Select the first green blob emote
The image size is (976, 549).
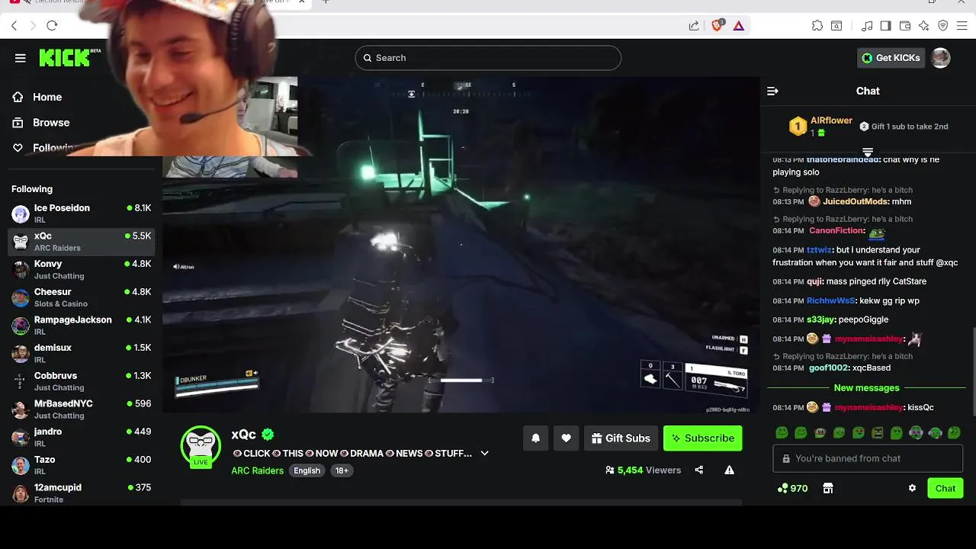click(x=782, y=433)
